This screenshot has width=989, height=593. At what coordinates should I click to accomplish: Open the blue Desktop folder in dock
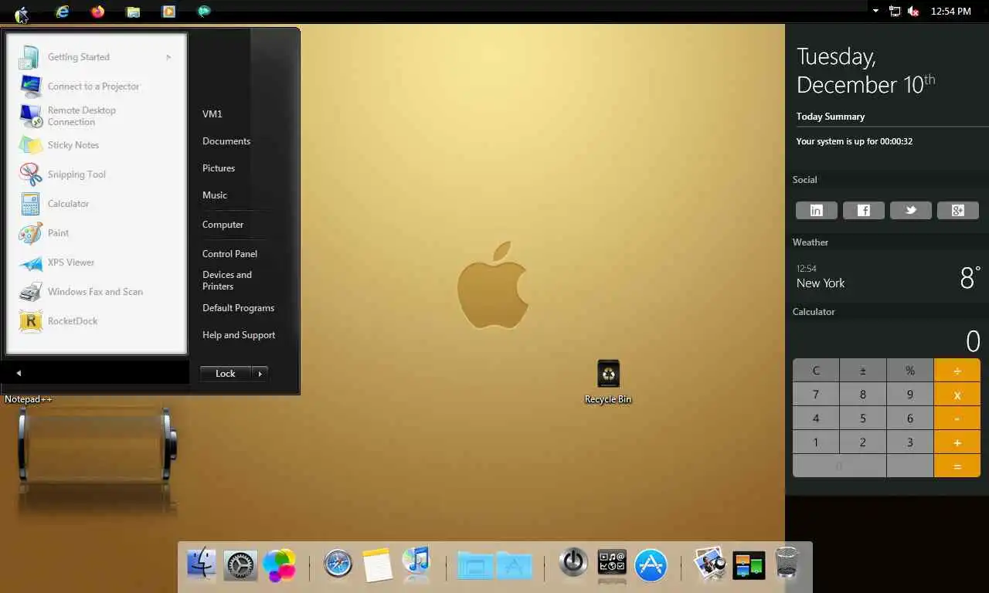tap(475, 565)
